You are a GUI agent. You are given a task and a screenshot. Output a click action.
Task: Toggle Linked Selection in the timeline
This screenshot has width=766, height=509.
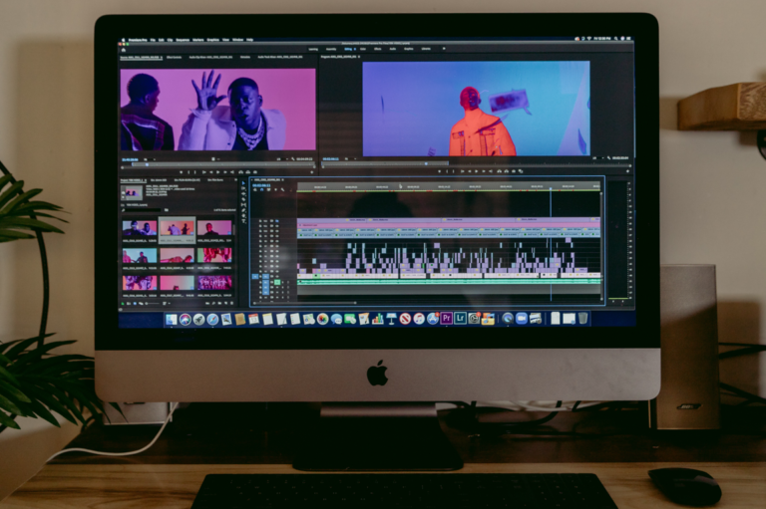pos(268,189)
